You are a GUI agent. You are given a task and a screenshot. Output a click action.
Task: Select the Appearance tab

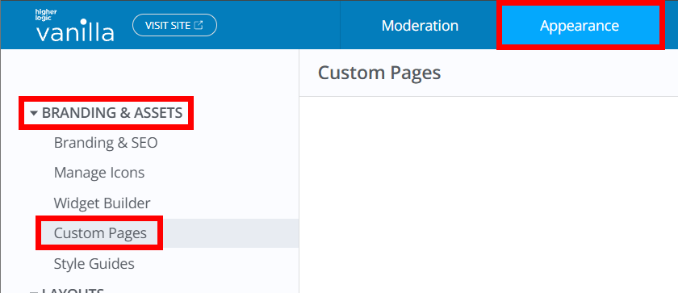580,26
